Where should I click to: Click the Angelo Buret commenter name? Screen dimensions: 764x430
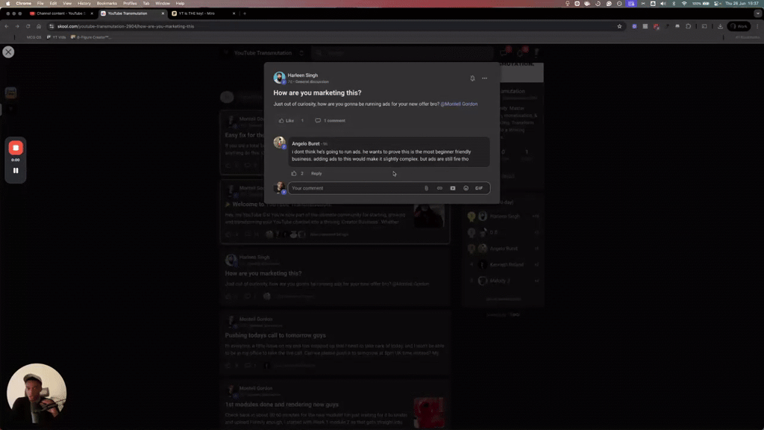point(305,143)
